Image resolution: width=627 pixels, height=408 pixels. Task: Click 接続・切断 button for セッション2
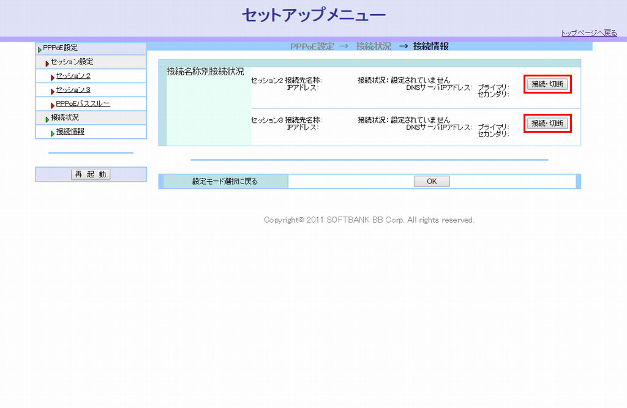(x=547, y=84)
